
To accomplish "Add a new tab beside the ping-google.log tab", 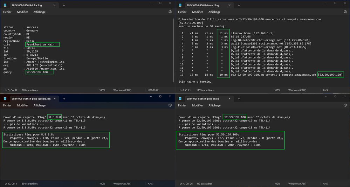I will (x=64, y=99).
